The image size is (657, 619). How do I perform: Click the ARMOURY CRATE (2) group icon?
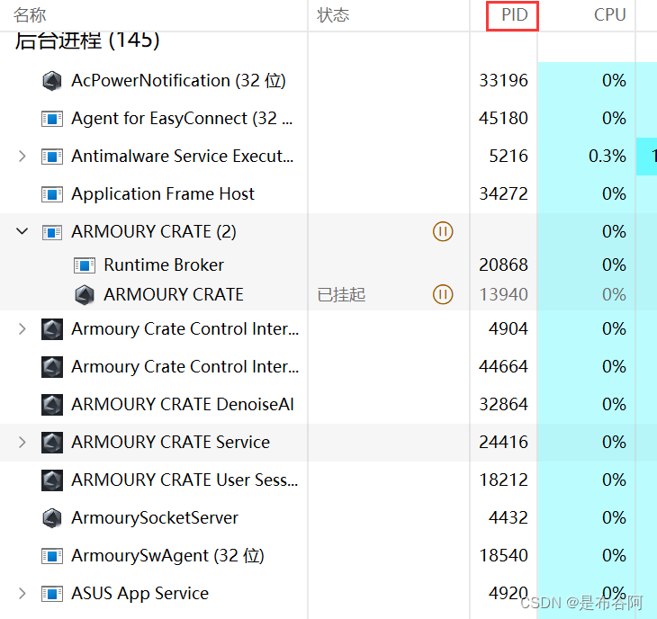[x=52, y=232]
